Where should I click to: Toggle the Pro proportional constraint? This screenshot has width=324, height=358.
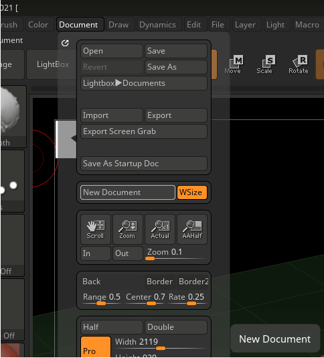(x=96, y=347)
